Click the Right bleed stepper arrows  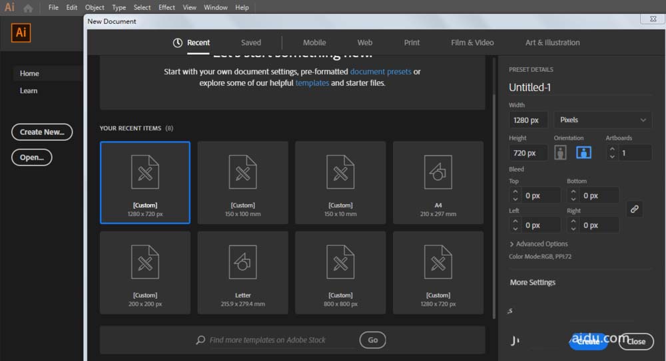click(573, 225)
